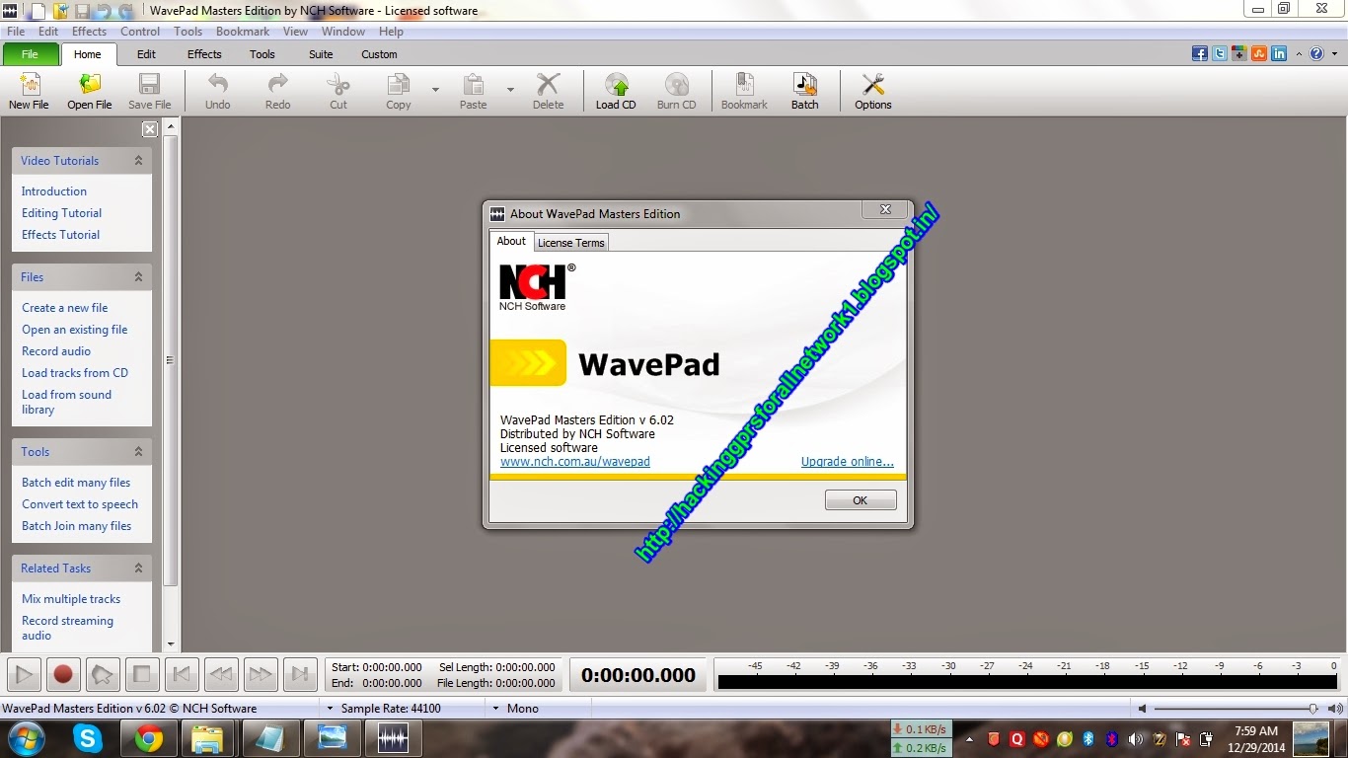Screen dimensions: 1348x758
Task: Click the Paste toolbar icon
Action: coord(474,91)
